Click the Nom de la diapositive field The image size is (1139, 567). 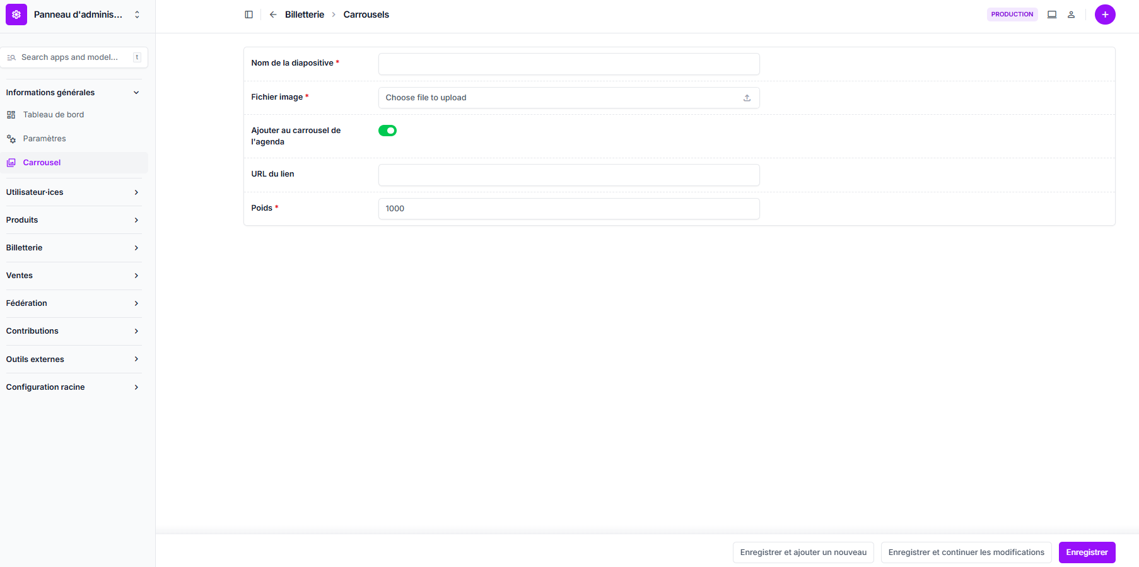[568, 64]
